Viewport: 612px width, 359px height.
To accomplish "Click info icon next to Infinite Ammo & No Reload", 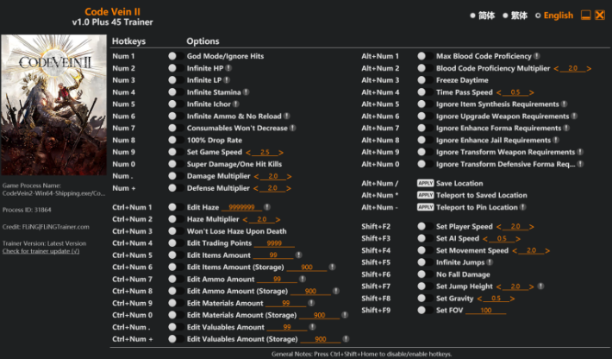I will (286, 116).
